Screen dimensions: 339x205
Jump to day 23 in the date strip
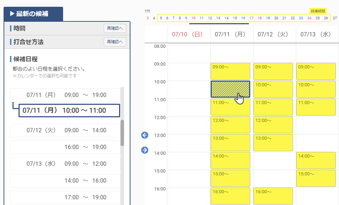point(301,18)
